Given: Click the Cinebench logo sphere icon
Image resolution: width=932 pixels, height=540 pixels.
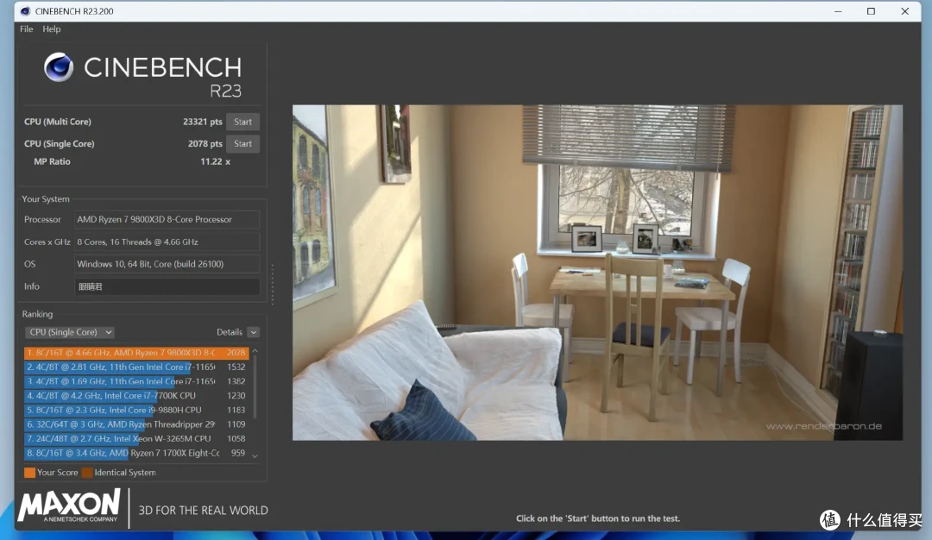Looking at the screenshot, I should (x=59, y=67).
